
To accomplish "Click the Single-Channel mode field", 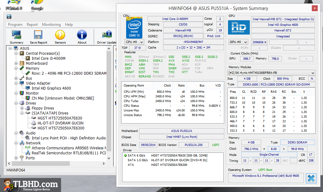I will click(269, 155).
